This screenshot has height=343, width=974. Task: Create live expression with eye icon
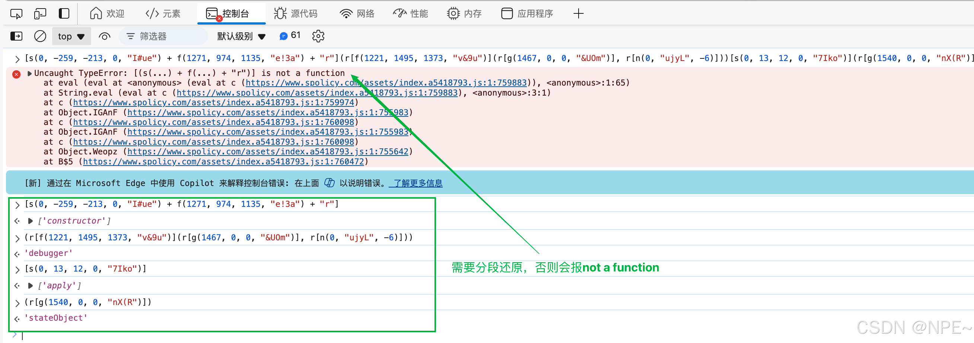104,36
